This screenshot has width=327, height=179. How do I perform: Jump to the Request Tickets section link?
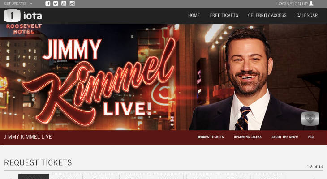click(x=211, y=137)
